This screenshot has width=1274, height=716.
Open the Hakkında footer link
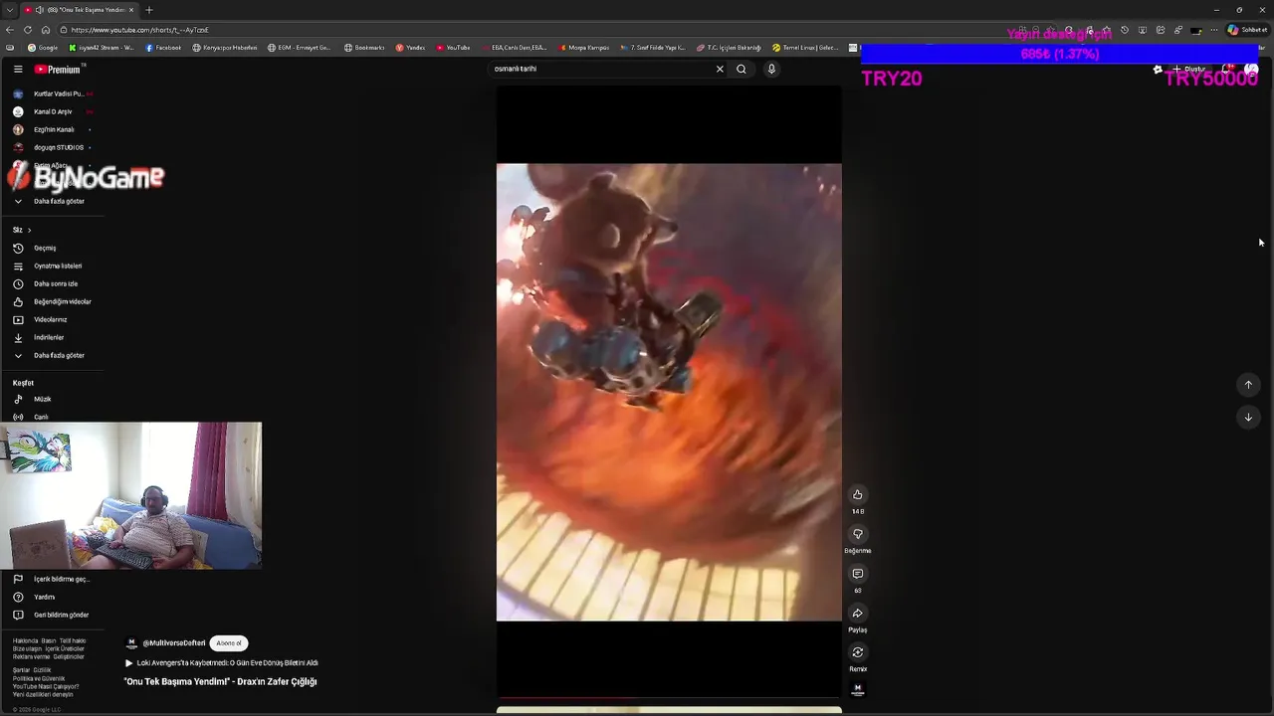click(x=25, y=640)
